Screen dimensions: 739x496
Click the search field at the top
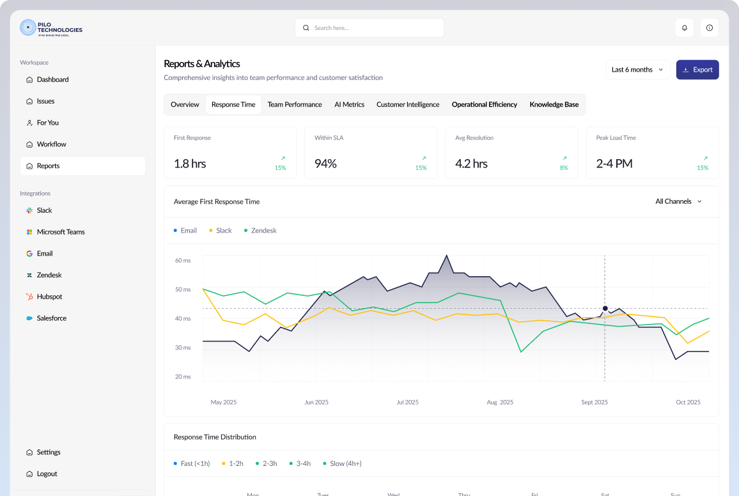pyautogui.click(x=369, y=27)
